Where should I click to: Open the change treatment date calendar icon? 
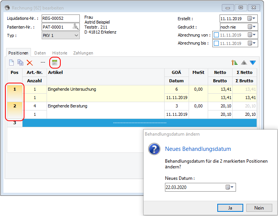pos(55,62)
